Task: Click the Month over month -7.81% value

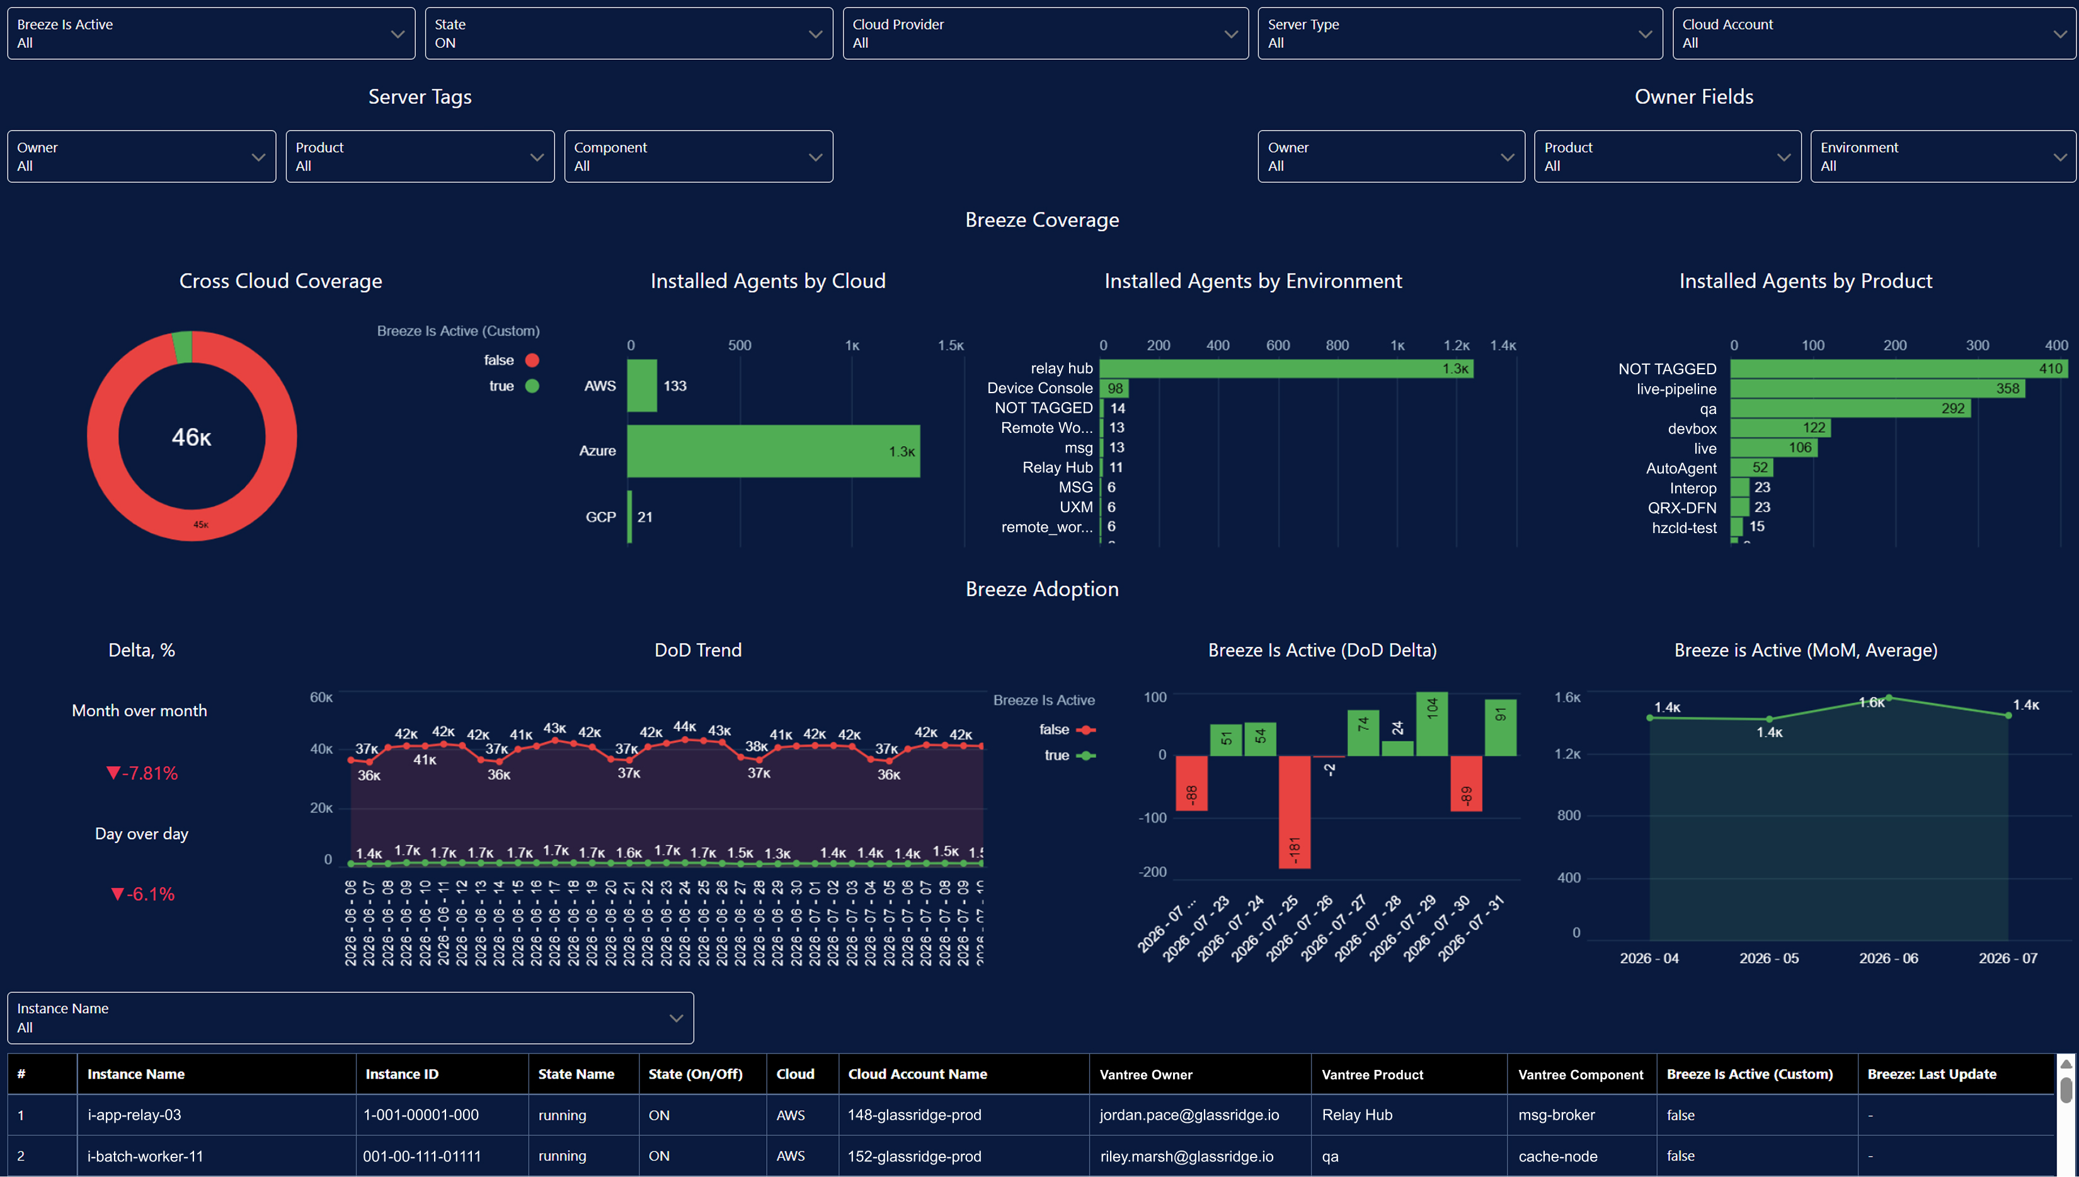Action: pyautogui.click(x=142, y=773)
